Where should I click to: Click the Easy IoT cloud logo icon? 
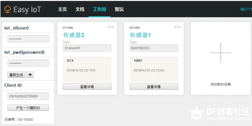(x=7, y=9)
